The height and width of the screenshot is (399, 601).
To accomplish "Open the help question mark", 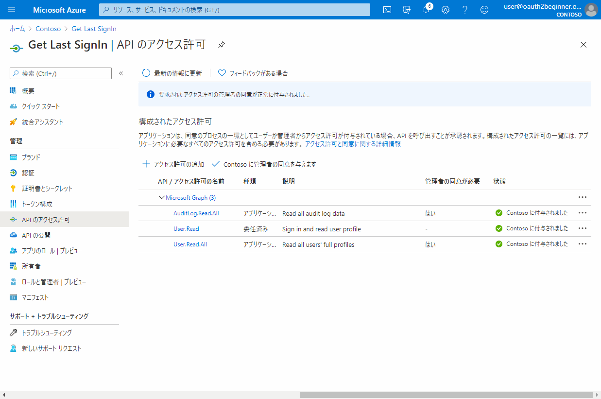I will [465, 10].
